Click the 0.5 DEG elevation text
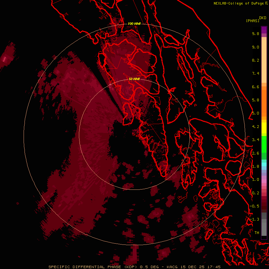Viewport: 269px width, 269px height. tap(150, 267)
